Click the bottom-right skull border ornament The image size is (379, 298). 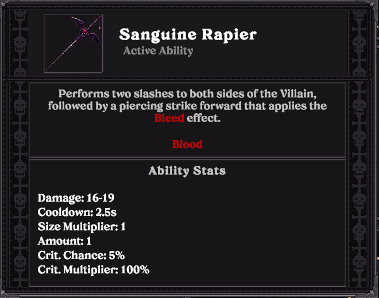359,263
